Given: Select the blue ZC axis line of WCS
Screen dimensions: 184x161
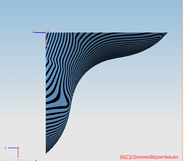Looking at the screenshot, I should click(x=39, y=33).
